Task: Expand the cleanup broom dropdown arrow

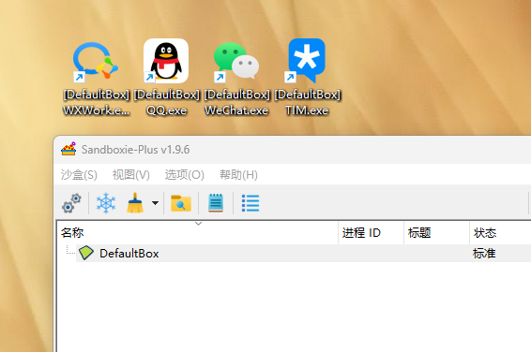Action: (155, 203)
